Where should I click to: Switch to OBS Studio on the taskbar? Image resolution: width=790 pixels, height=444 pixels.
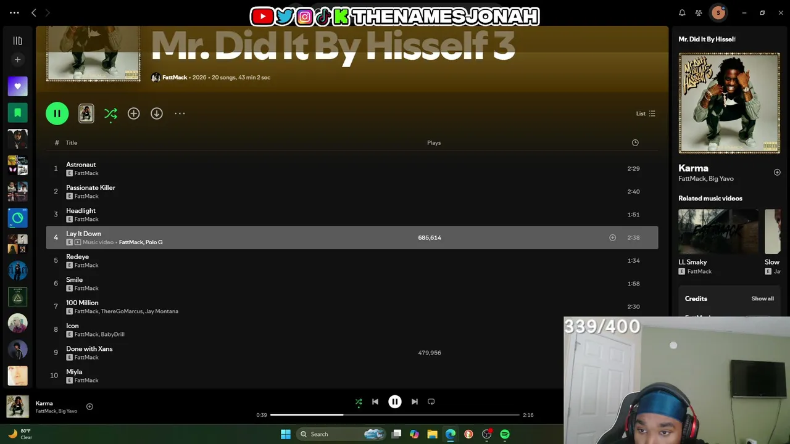[487, 434]
